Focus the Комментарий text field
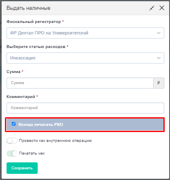This screenshot has height=180, width=170. point(85,108)
